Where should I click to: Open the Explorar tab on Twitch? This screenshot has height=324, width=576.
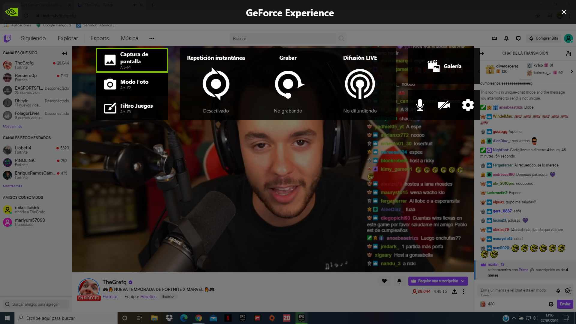pos(68,38)
